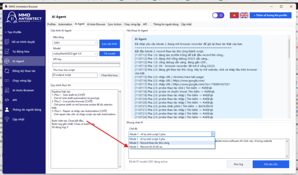Click the MMO Antidetect logo

[24, 17]
